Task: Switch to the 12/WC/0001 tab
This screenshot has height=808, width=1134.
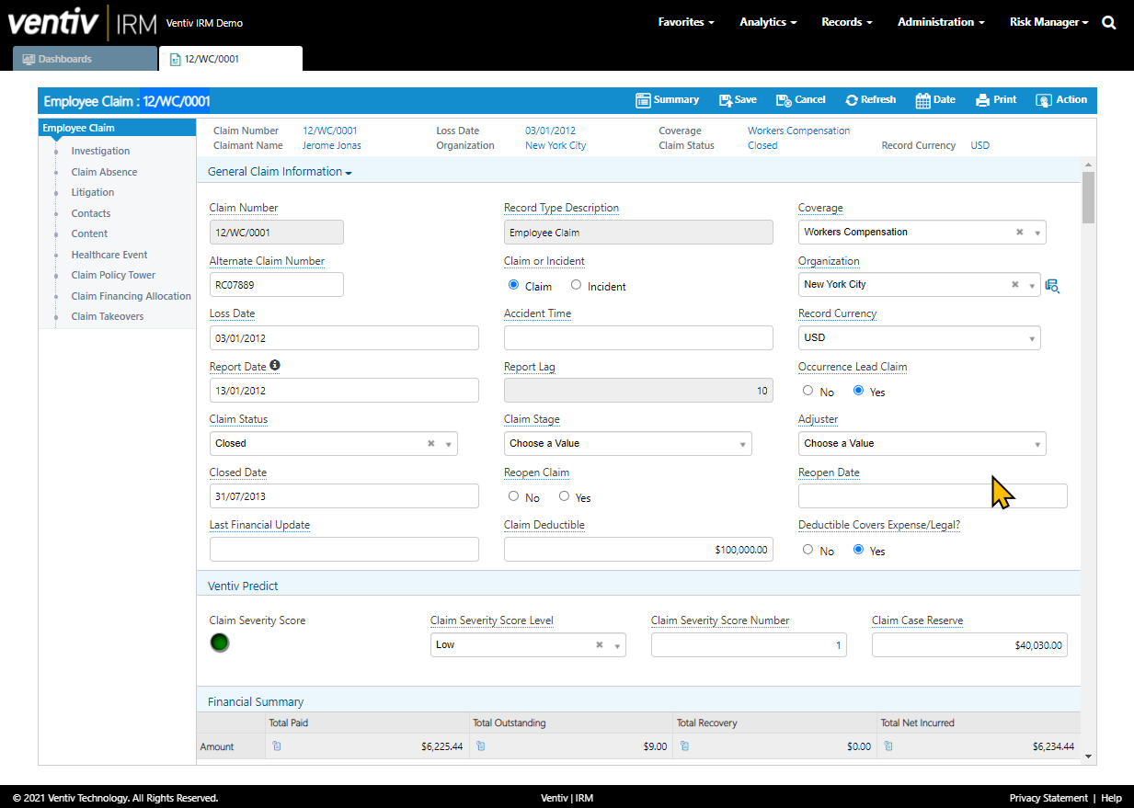Action: [231, 59]
